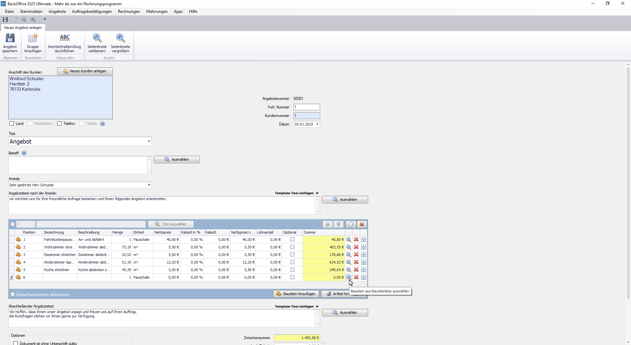The height and width of the screenshot is (345, 631).
Task: Click into the Betreff text field
Action: (x=77, y=165)
